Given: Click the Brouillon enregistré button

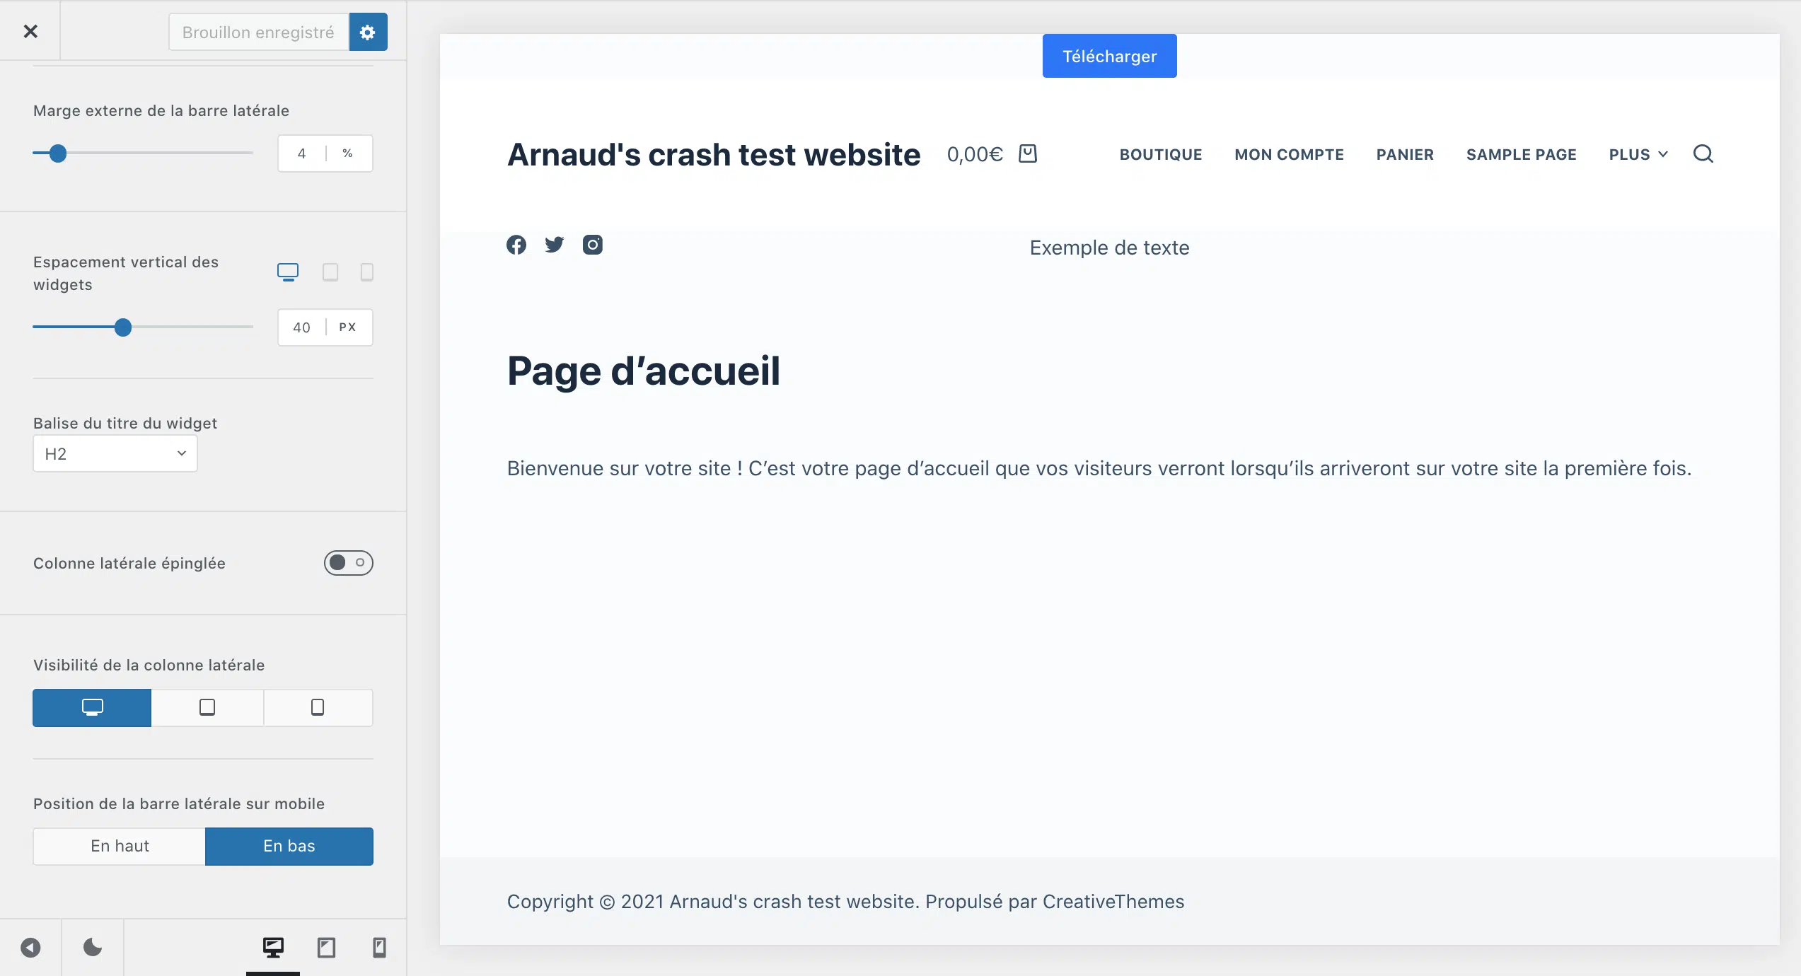Looking at the screenshot, I should [x=259, y=32].
